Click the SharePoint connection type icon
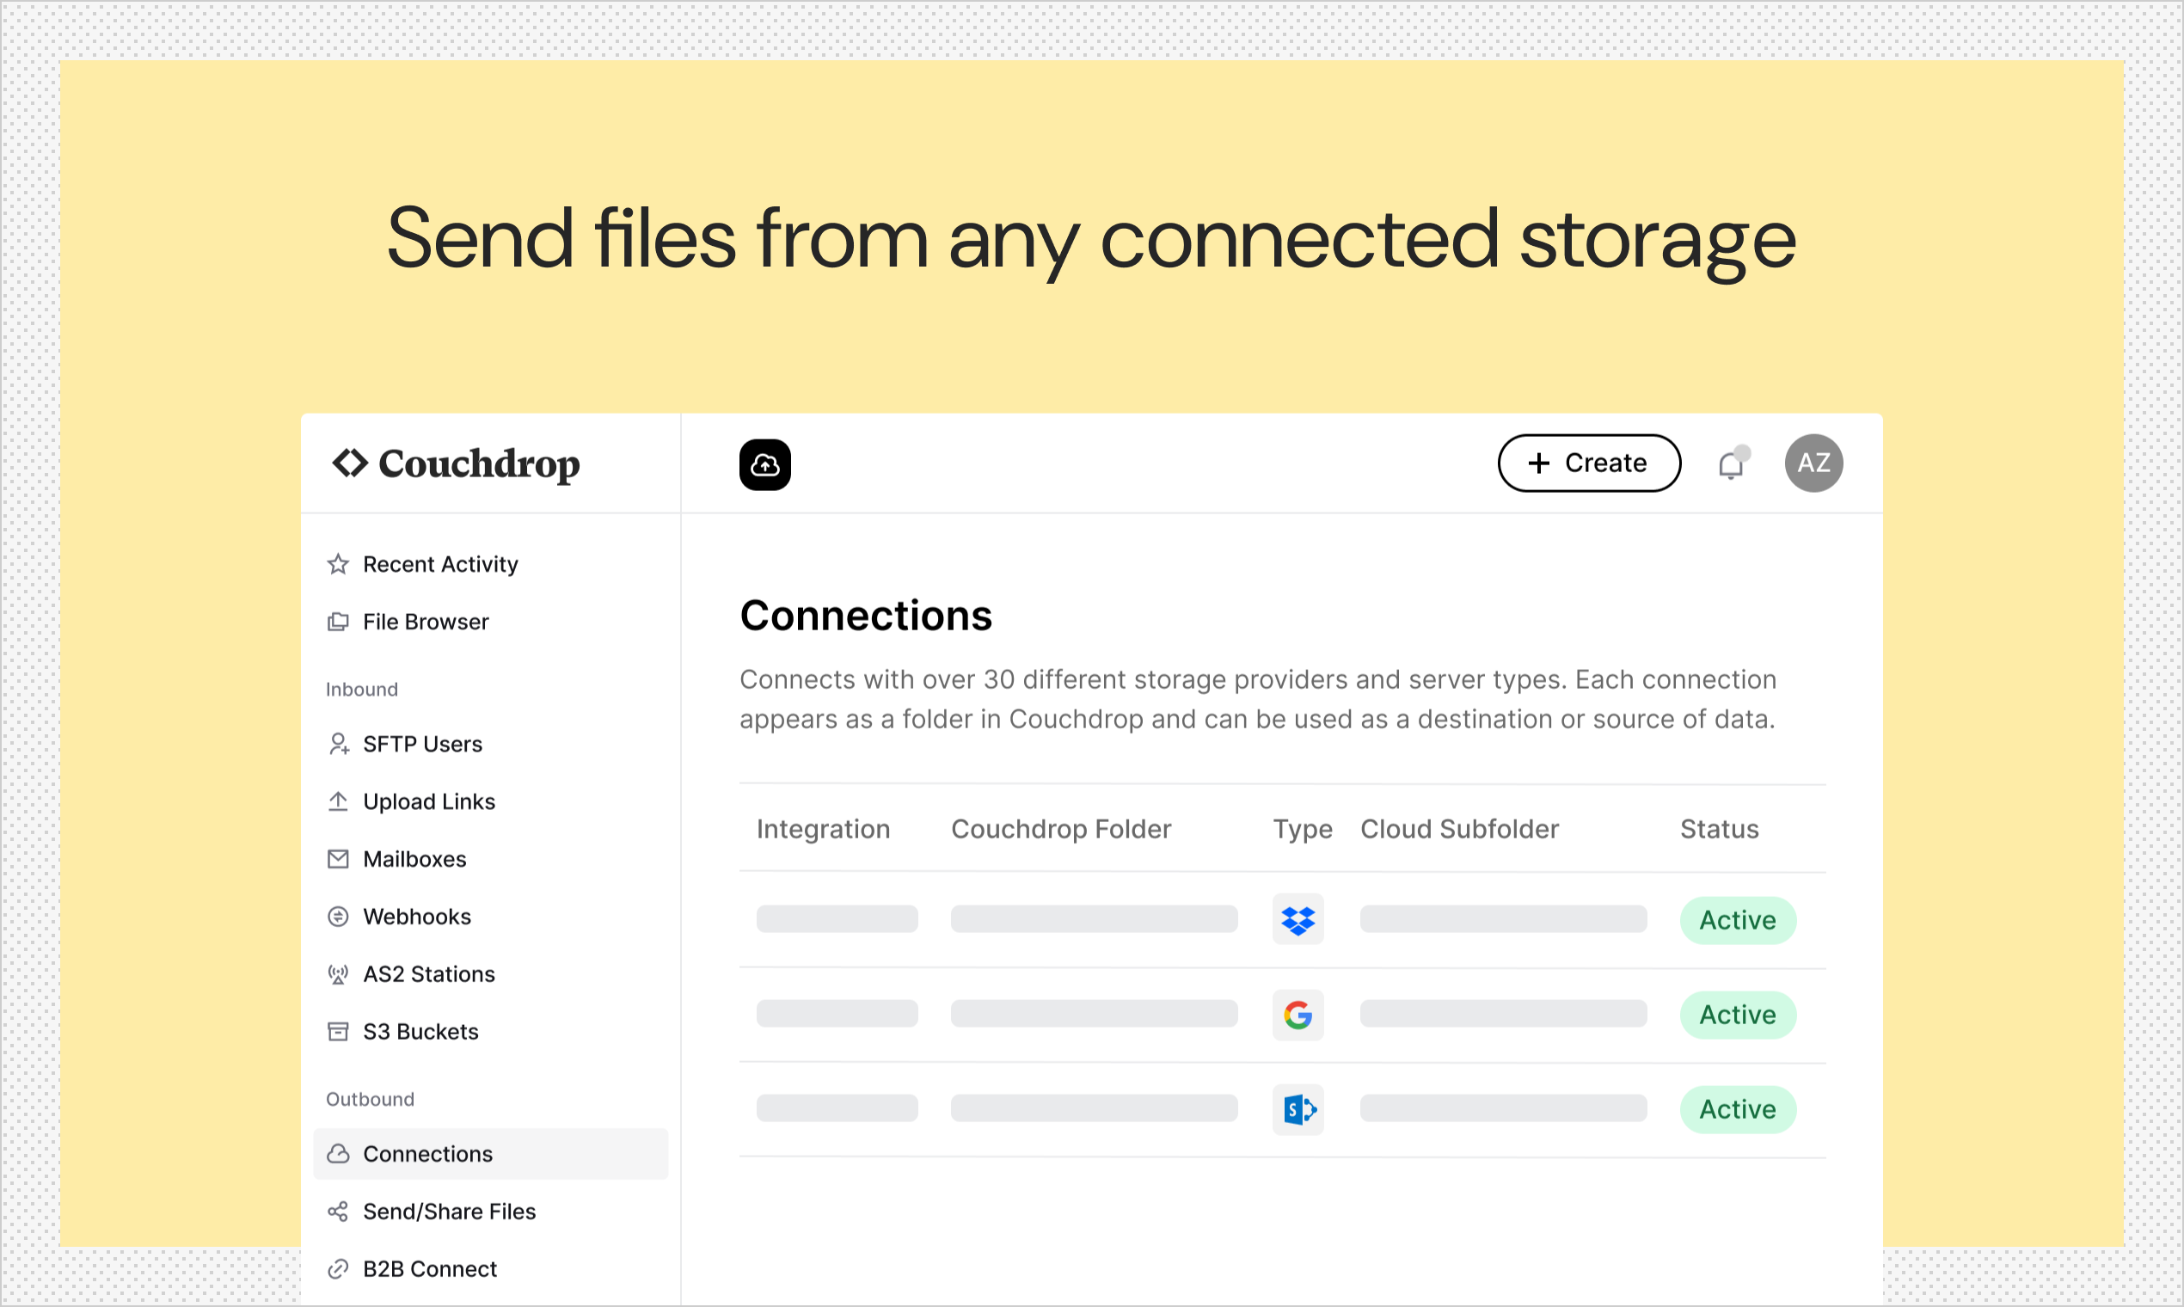Screen dimensions: 2184x1307 1298,1109
